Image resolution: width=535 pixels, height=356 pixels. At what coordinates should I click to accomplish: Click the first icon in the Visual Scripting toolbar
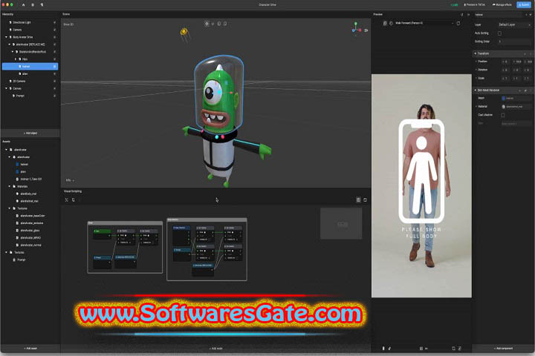click(67, 200)
